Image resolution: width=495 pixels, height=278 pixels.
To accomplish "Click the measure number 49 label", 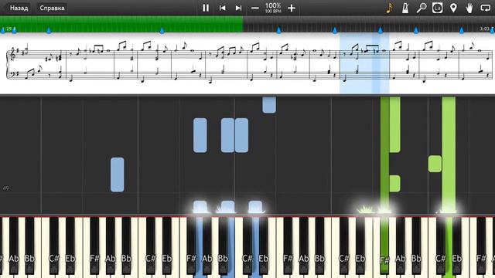I will pos(5,188).
